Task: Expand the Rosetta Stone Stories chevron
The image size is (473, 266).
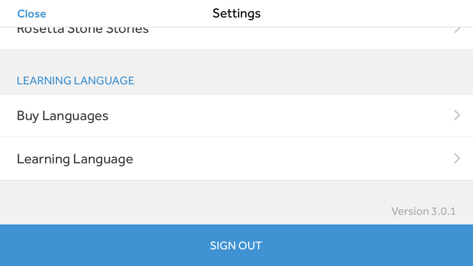Action: click(x=457, y=28)
